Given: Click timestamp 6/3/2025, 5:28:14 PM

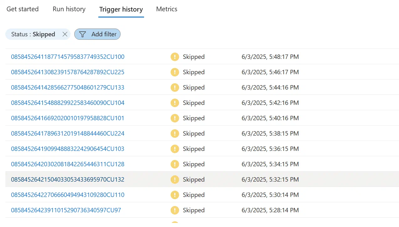Looking at the screenshot, I should click(x=270, y=210).
